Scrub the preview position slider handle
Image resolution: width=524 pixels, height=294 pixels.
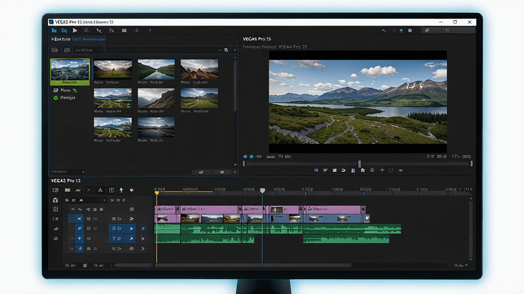[360, 164]
